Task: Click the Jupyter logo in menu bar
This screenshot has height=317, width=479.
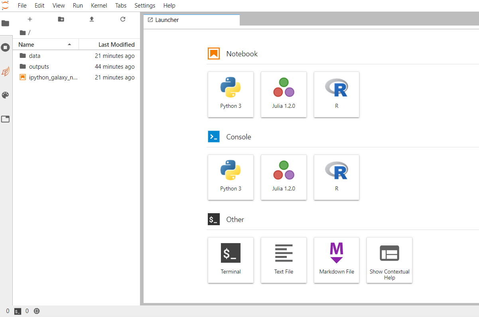Action: point(5,5)
